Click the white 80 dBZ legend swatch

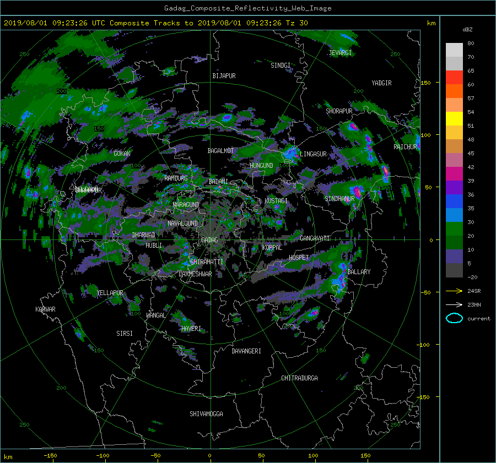coord(454,50)
